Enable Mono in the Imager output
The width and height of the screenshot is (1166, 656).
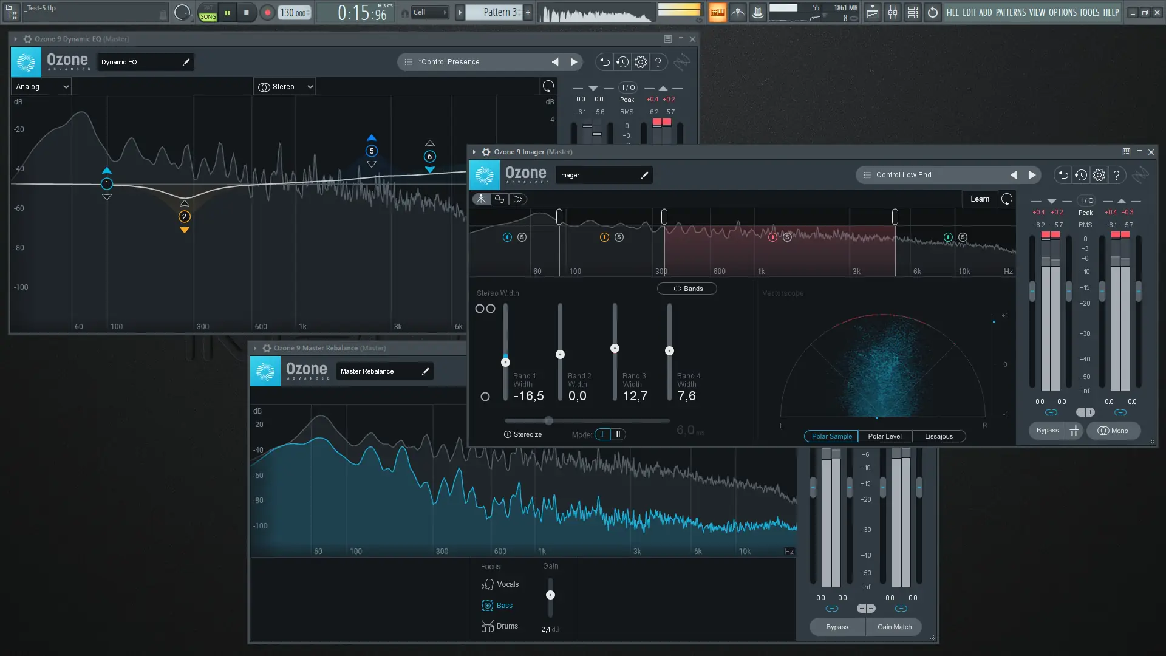[x=1113, y=431]
